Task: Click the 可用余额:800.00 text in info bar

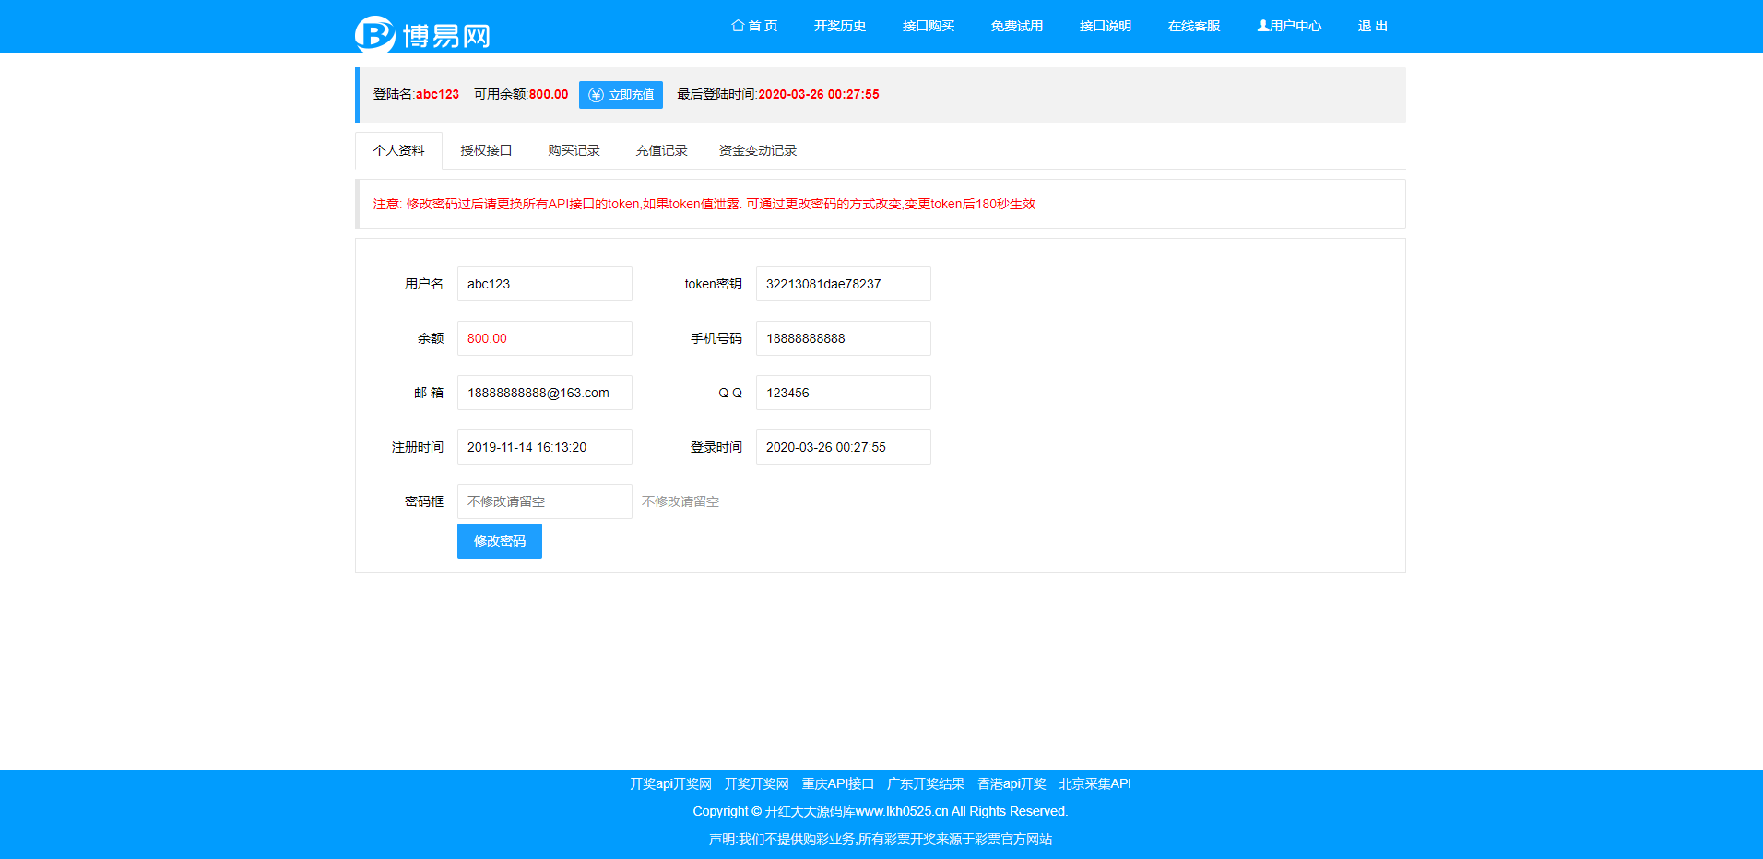Action: [521, 94]
